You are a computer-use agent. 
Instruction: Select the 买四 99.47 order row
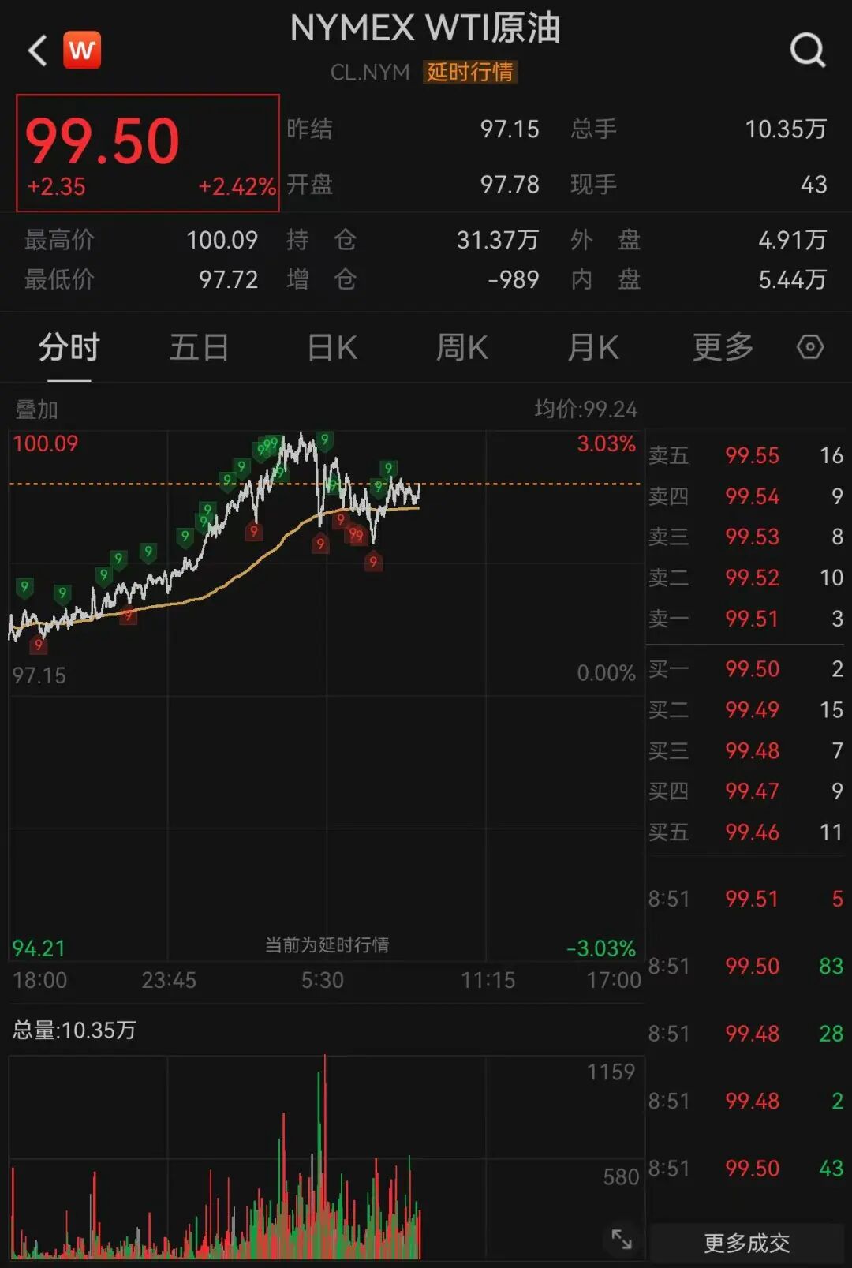(x=746, y=791)
